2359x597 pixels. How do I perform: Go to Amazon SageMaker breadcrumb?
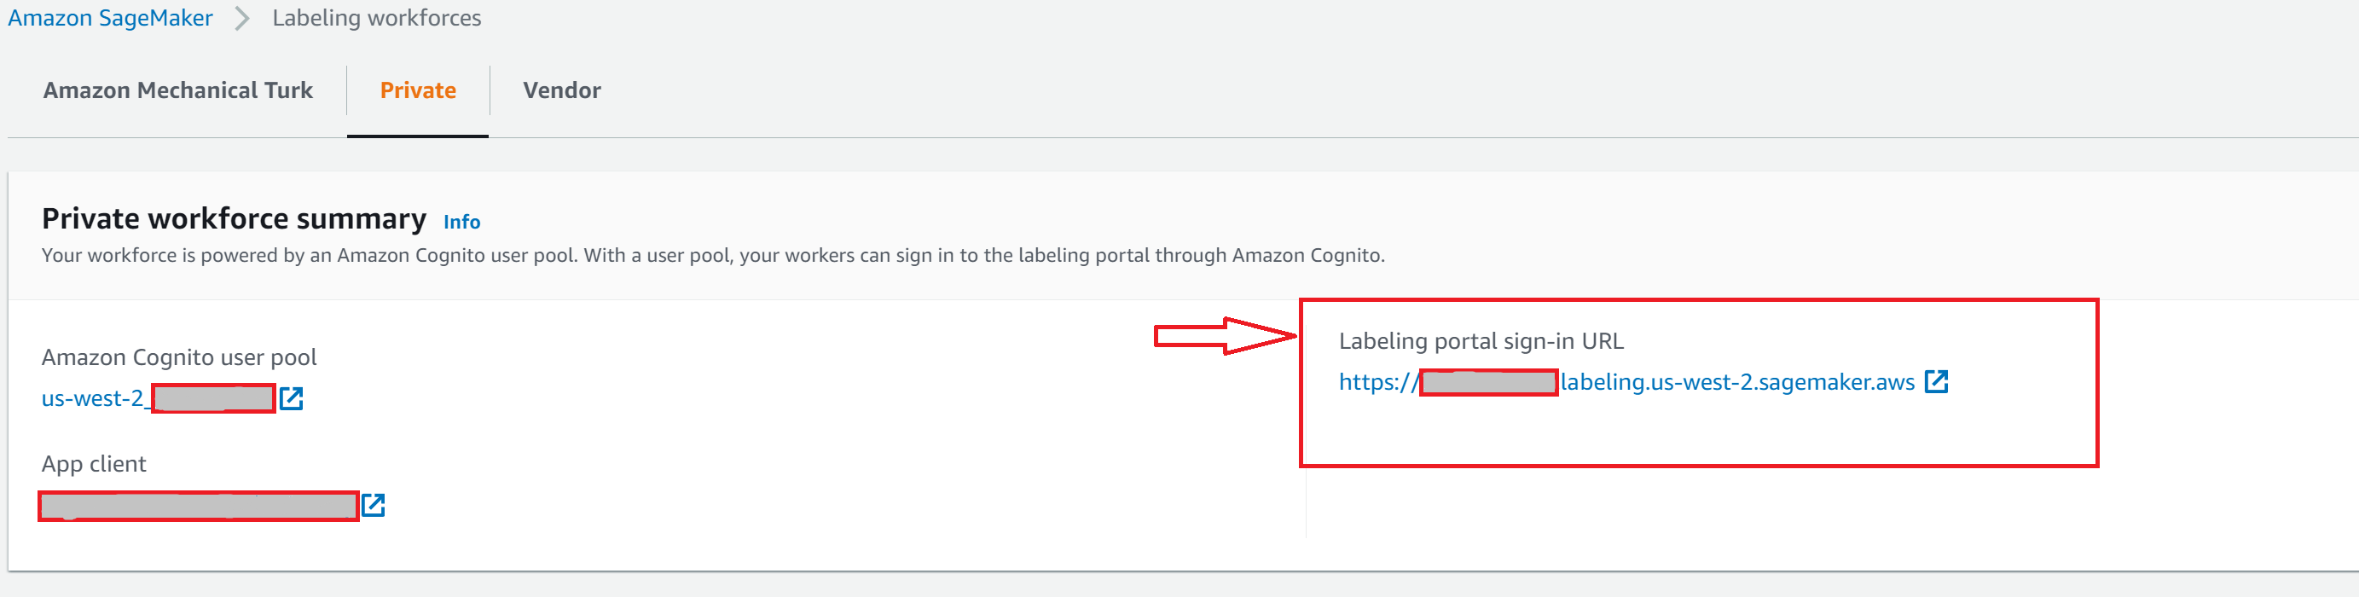(110, 18)
